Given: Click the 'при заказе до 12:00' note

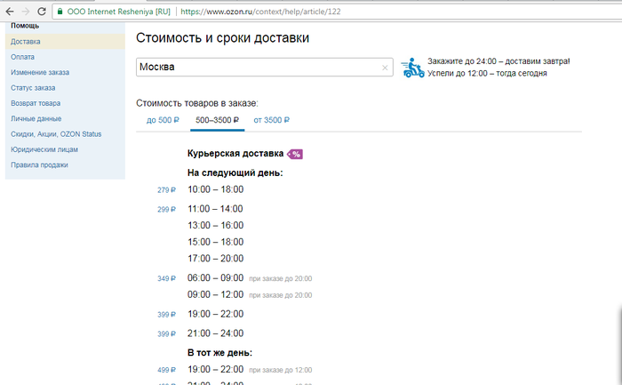Looking at the screenshot, I should pyautogui.click(x=281, y=370).
